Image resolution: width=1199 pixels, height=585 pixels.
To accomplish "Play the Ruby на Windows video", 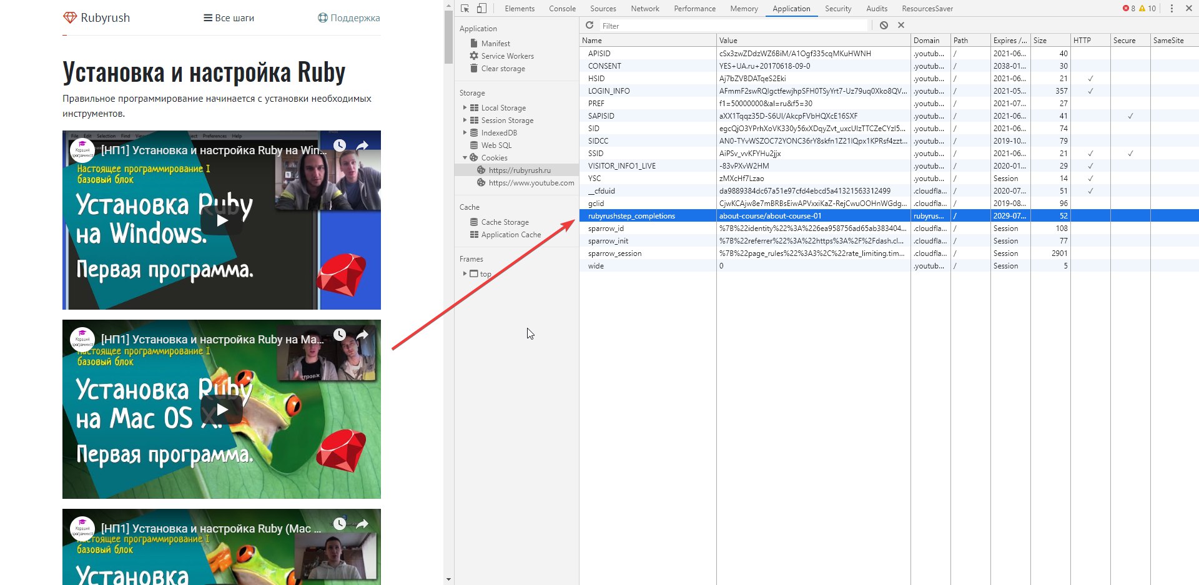I will click(x=222, y=220).
